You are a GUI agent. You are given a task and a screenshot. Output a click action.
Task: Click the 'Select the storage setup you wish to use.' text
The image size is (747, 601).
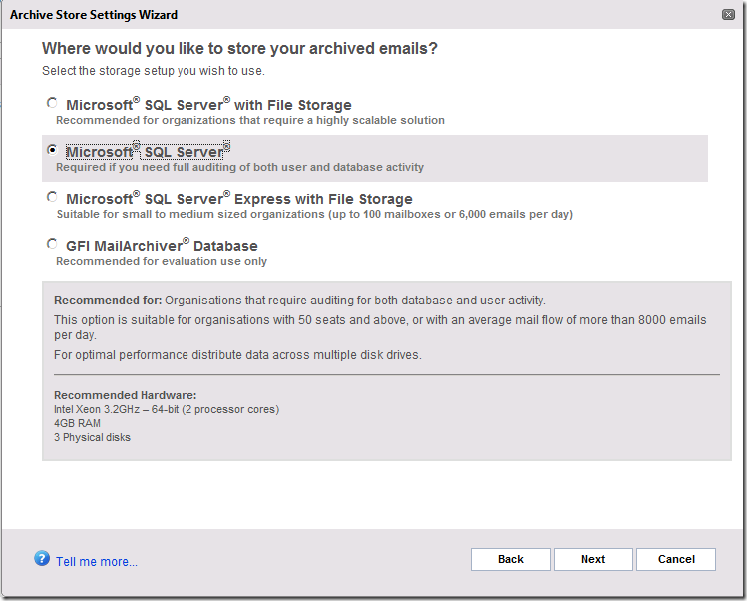154,71
